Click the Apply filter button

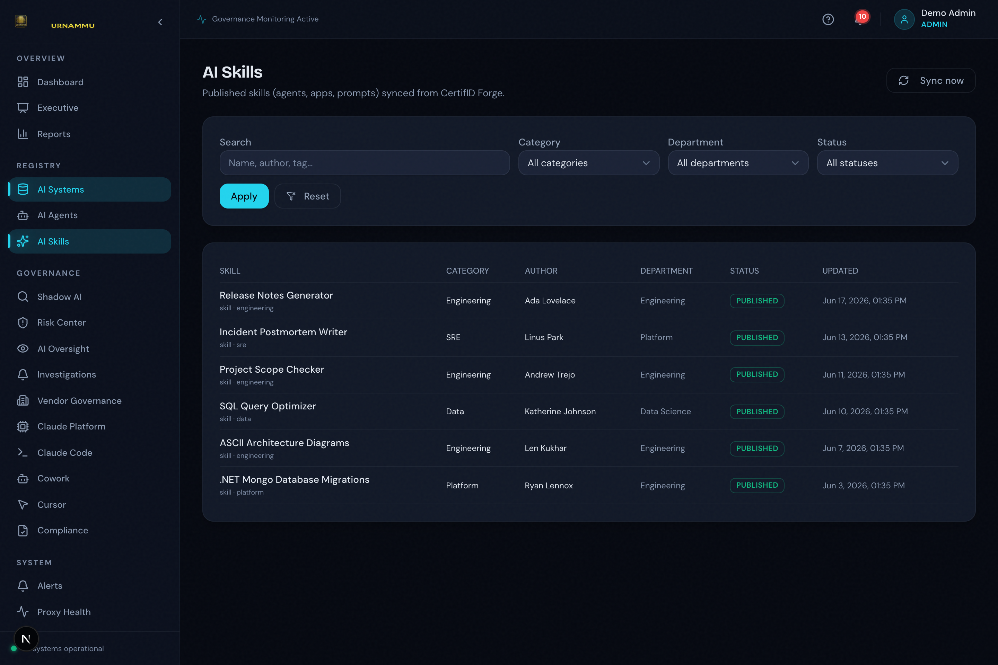pos(244,196)
